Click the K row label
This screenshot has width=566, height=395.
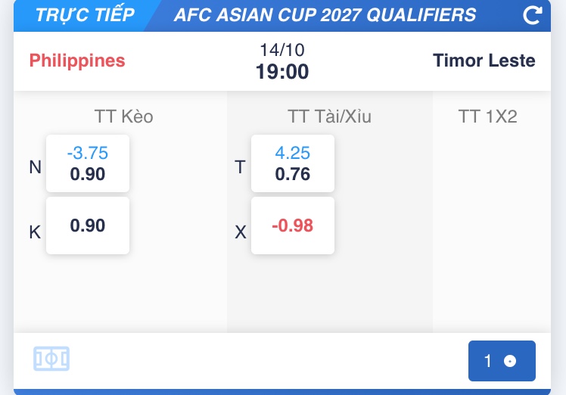(x=35, y=232)
